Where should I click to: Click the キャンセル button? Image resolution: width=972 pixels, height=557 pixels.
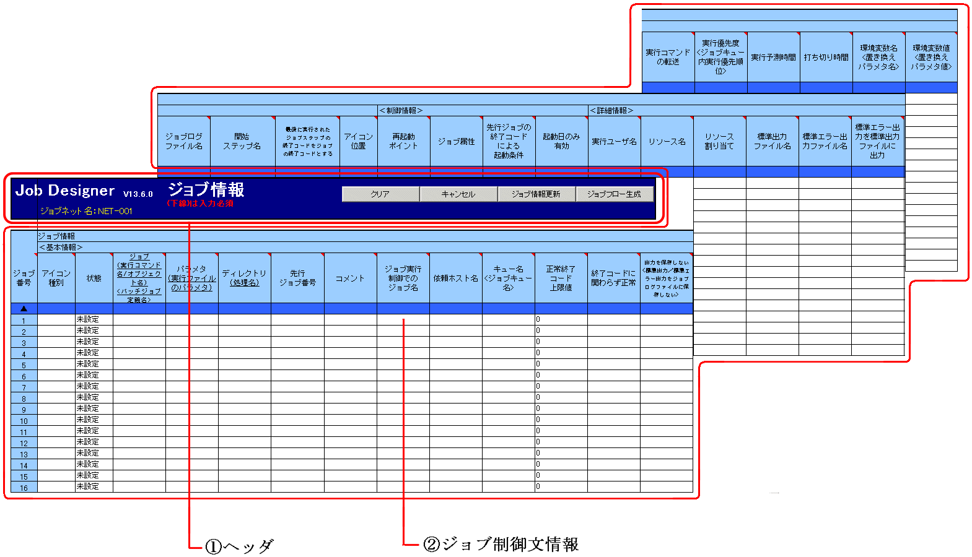coord(458,194)
